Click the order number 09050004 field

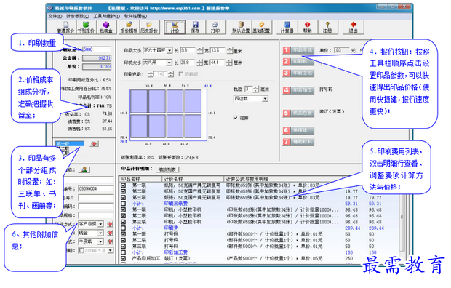tap(96, 188)
